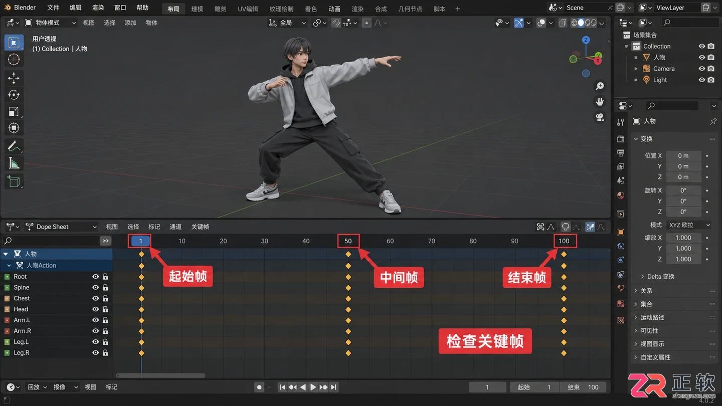Jump to the last frame
722x406 pixels.
pyautogui.click(x=334, y=387)
